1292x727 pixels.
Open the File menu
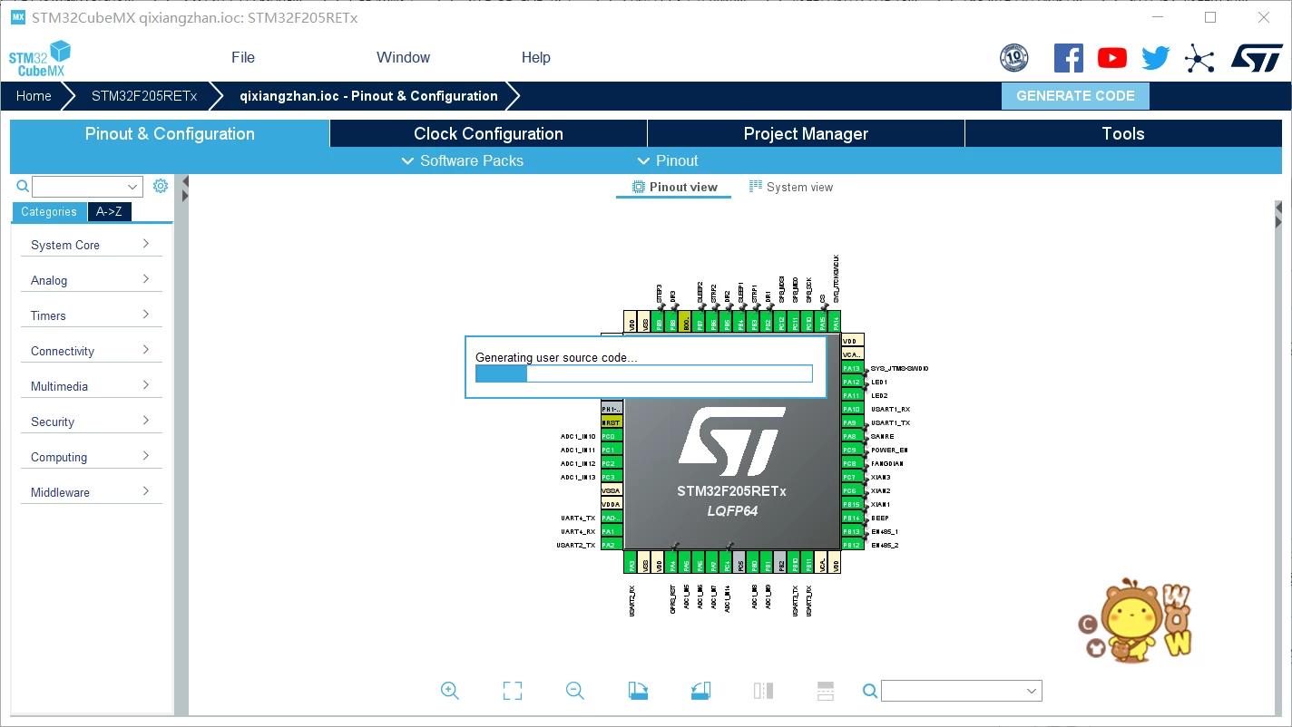coord(243,57)
